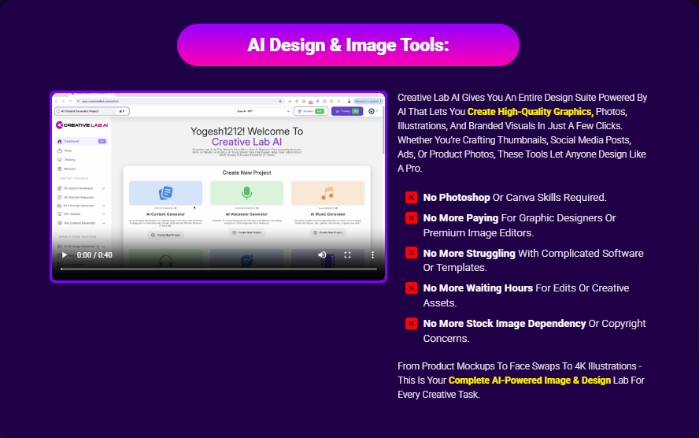
Task: Expand DFY Prompt Generator in the video sidebar
Action: pyautogui.click(x=82, y=206)
